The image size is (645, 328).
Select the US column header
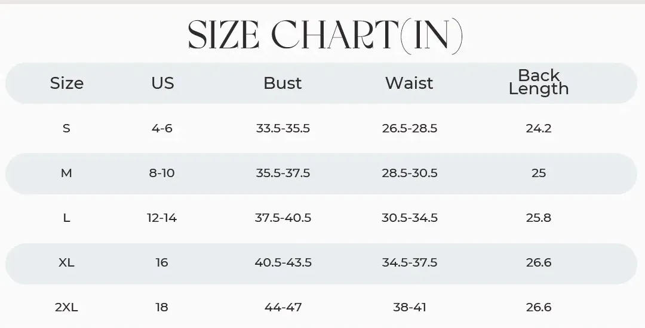(162, 83)
